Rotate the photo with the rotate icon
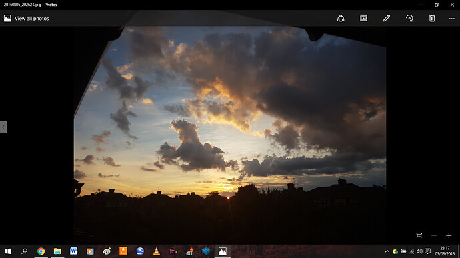The image size is (460, 258). (x=409, y=18)
